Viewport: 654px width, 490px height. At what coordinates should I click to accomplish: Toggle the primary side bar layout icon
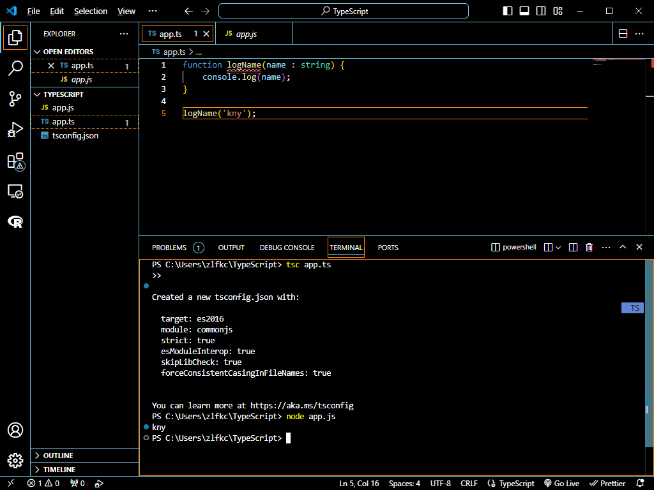[508, 11]
